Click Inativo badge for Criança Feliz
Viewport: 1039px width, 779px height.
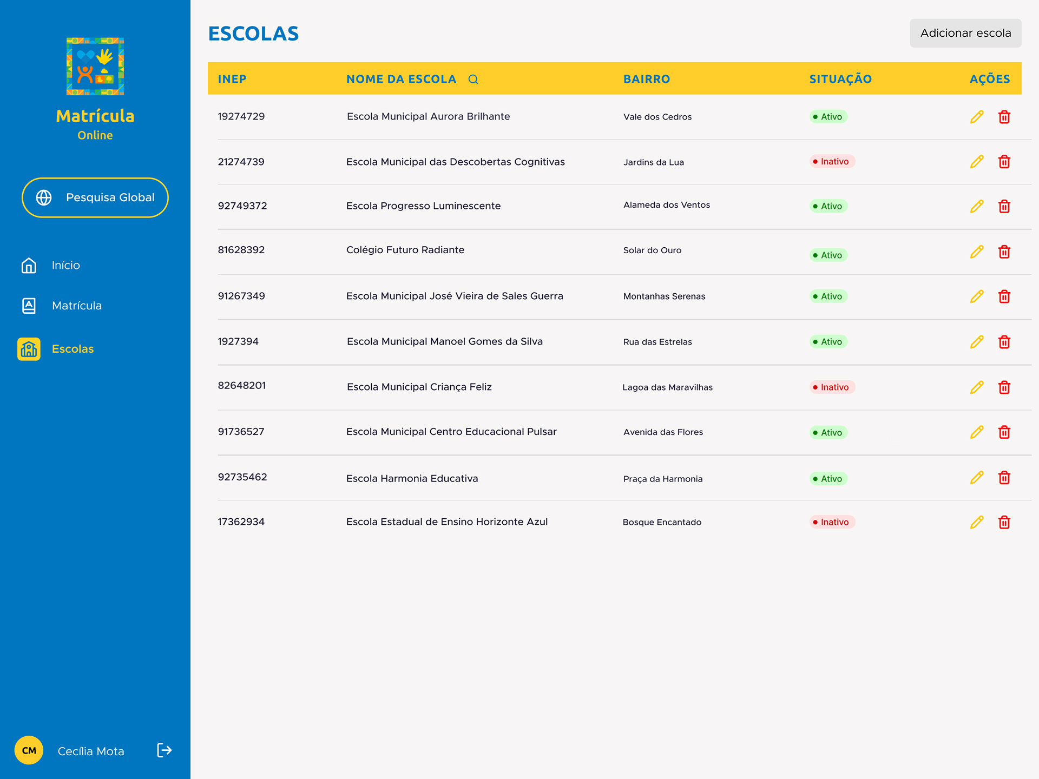point(832,387)
